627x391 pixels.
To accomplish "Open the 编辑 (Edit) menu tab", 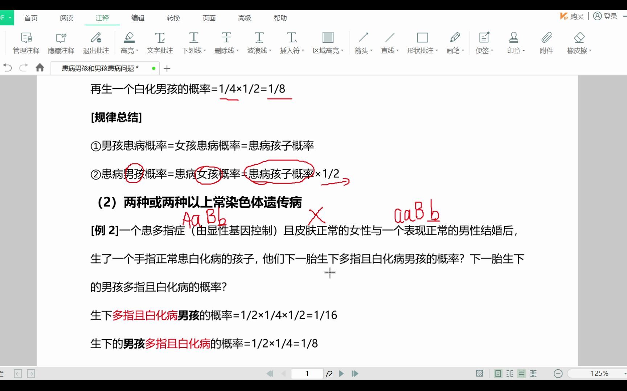I will (138, 18).
